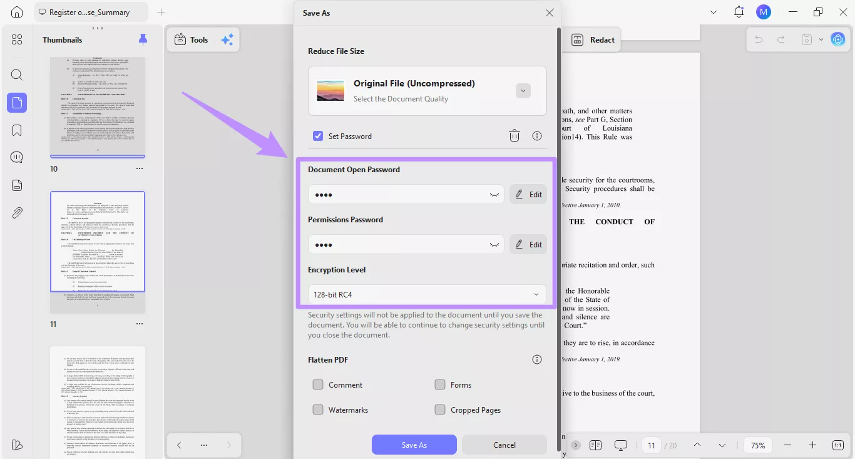Zoom in with the plus icon
The width and height of the screenshot is (855, 459).
pyautogui.click(x=812, y=445)
